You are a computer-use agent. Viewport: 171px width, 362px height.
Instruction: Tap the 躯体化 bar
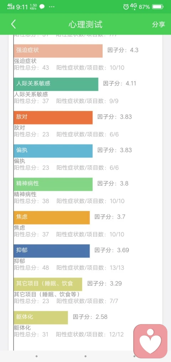[41, 318]
